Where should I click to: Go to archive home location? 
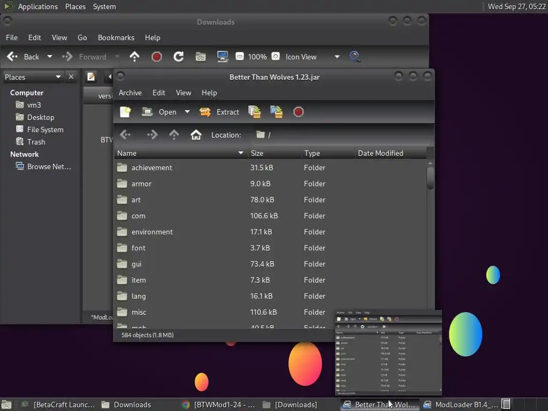[x=196, y=134]
